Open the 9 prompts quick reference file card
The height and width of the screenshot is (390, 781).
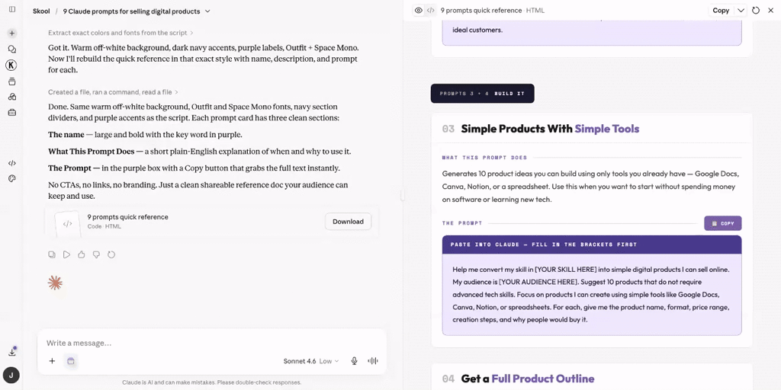[212, 222]
